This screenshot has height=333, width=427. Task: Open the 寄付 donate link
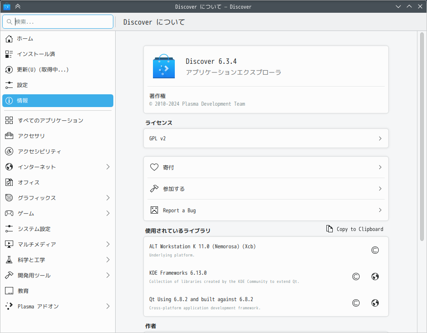click(x=266, y=167)
